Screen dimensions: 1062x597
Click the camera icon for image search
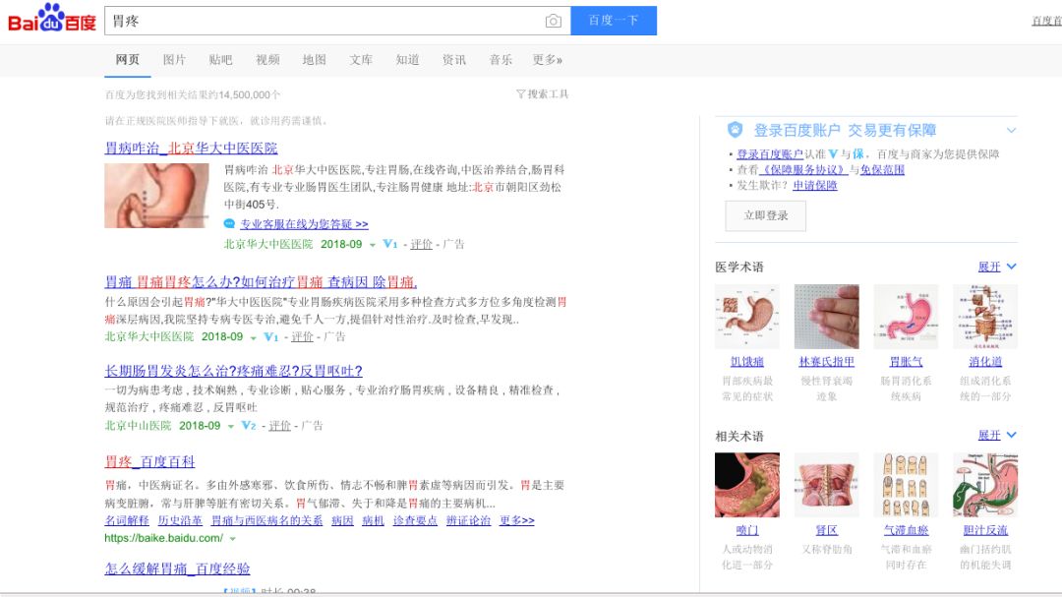555,20
